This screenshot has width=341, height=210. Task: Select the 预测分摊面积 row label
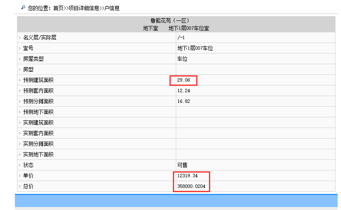click(38, 102)
